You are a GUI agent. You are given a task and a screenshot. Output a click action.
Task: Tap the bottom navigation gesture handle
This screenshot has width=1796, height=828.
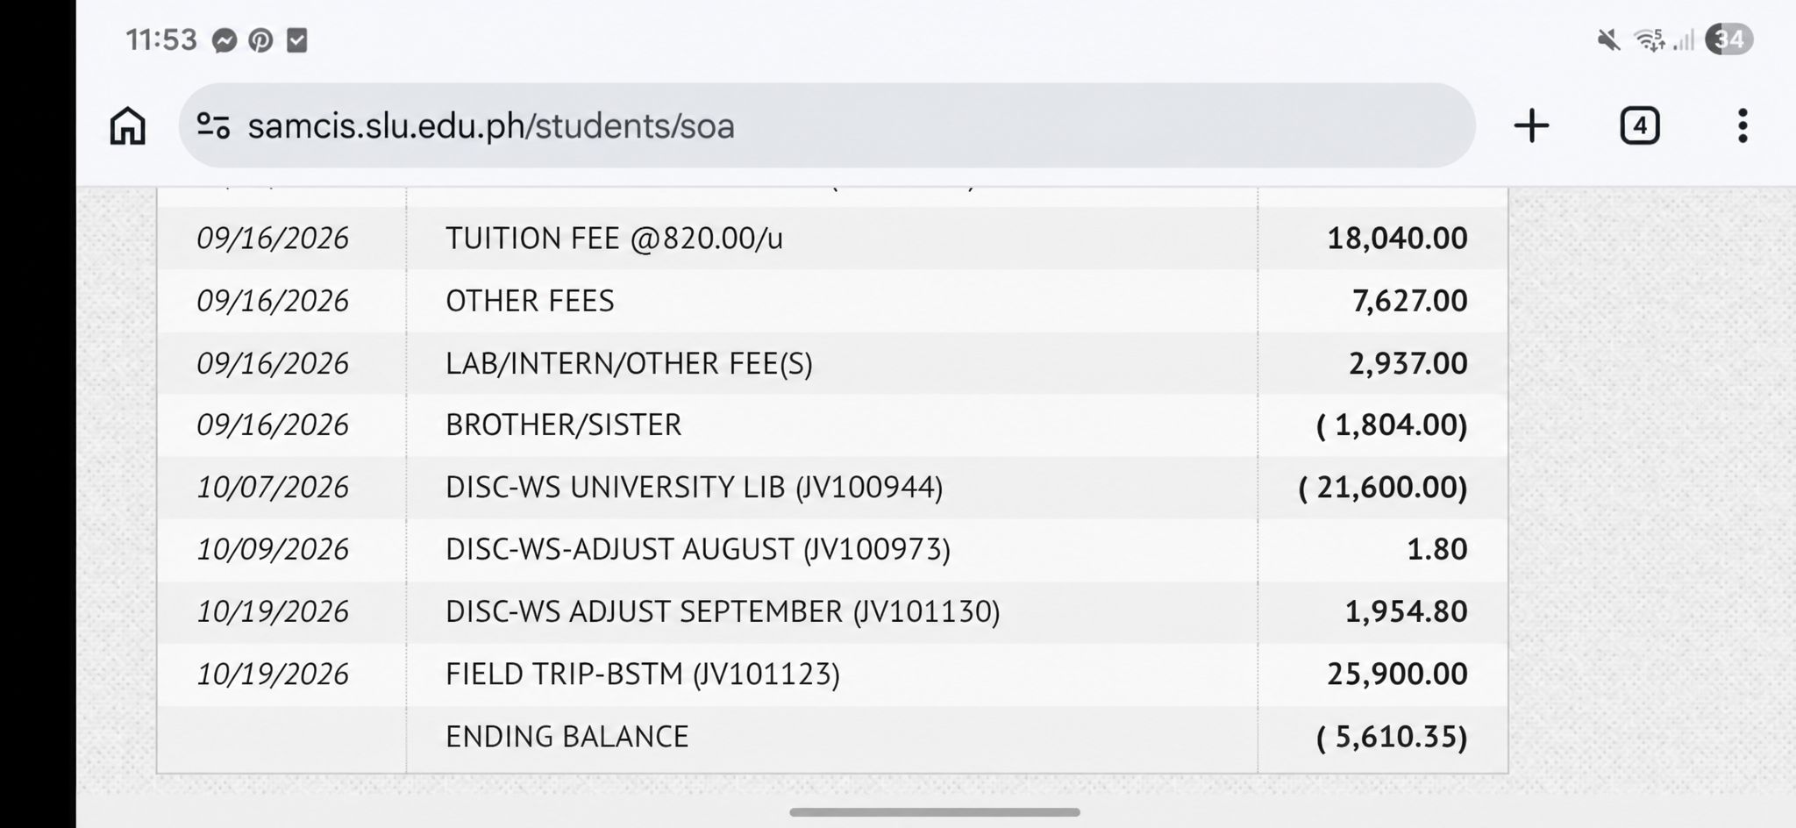tap(935, 812)
